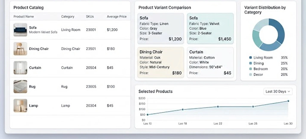This screenshot has width=306, height=139.
Task: Click the Dining legend color swatch
Action: click(251, 63)
